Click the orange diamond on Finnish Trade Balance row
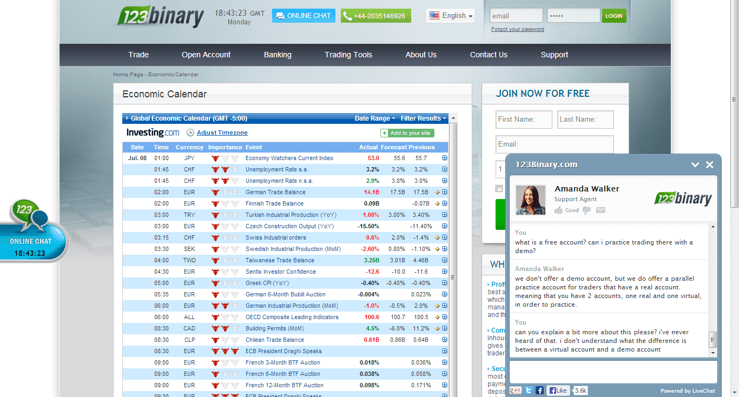The height and width of the screenshot is (397, 739). click(x=437, y=203)
